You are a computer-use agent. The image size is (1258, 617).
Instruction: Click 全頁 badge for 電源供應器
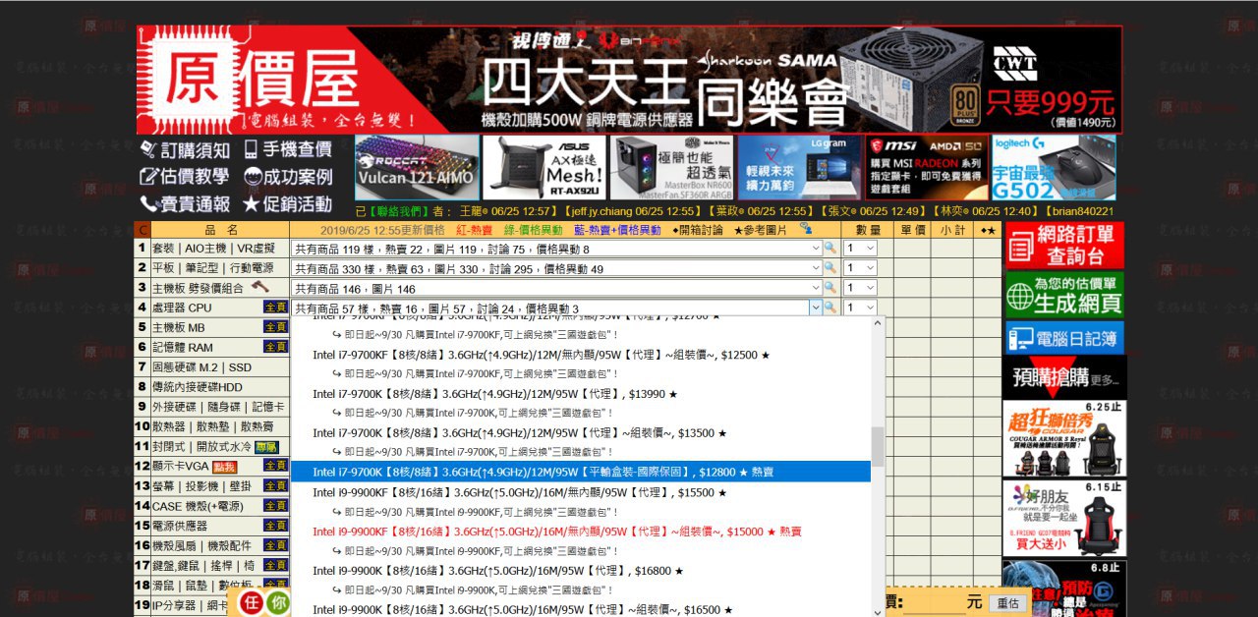pos(276,526)
